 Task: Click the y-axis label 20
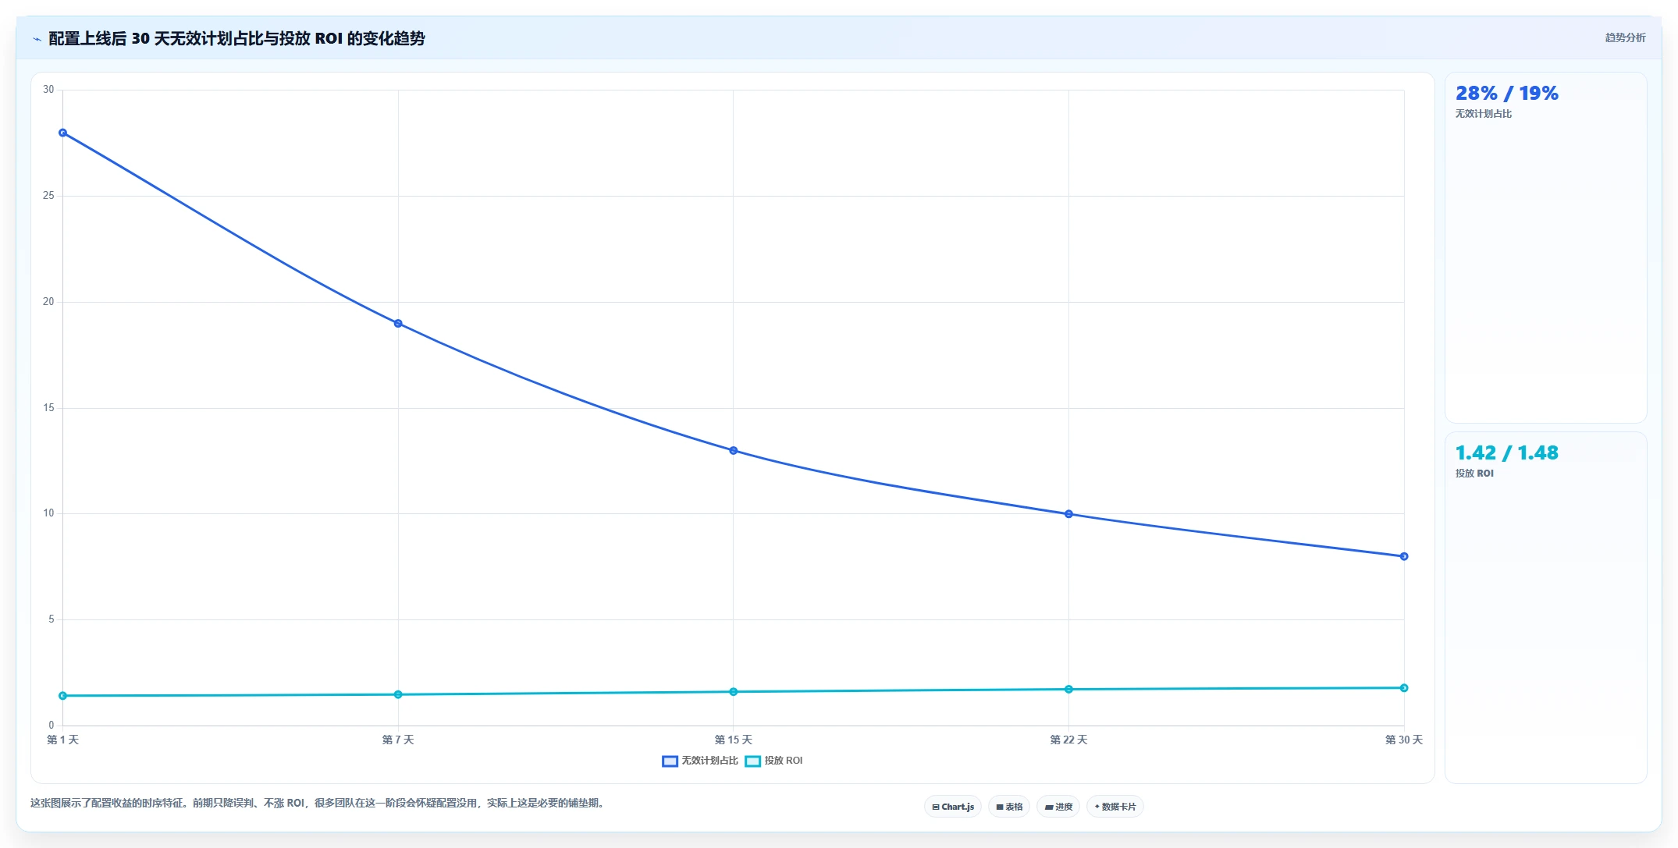click(49, 302)
